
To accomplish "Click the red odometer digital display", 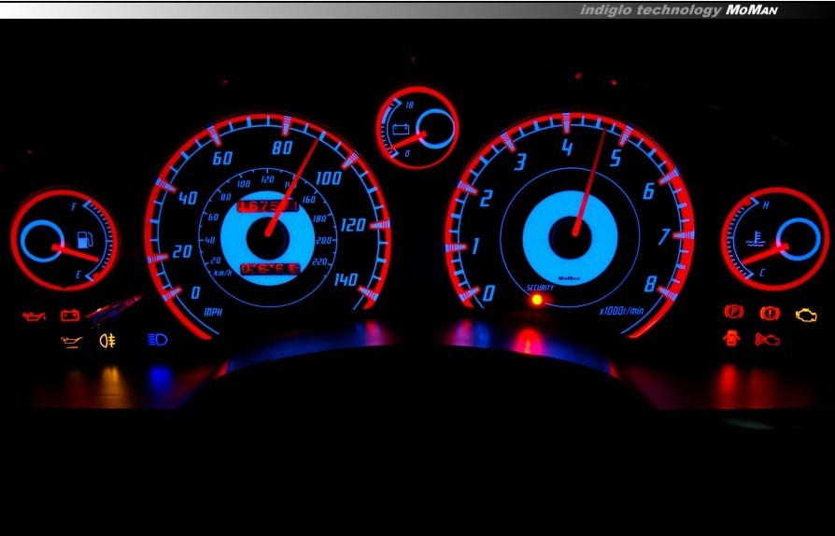I will (268, 205).
